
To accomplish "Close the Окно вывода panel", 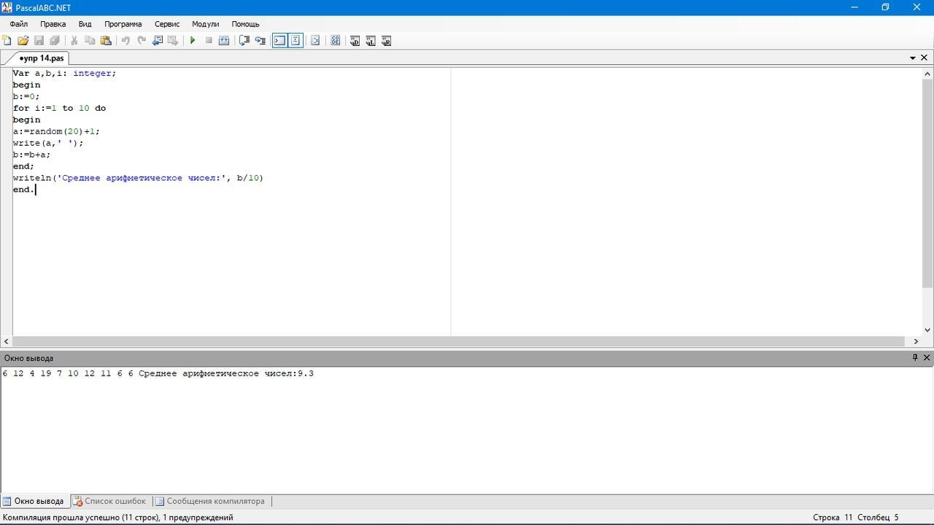I will 927,357.
